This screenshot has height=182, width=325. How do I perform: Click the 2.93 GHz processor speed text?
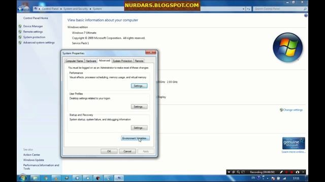pyautogui.click(x=172, y=82)
